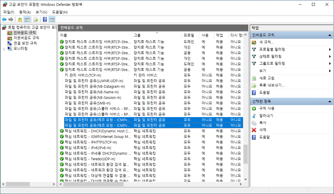Image resolution: width=334 pixels, height=194 pixels.
Task: Click the tree pane horizontal scrollbar thumb
Action: [x=18, y=184]
